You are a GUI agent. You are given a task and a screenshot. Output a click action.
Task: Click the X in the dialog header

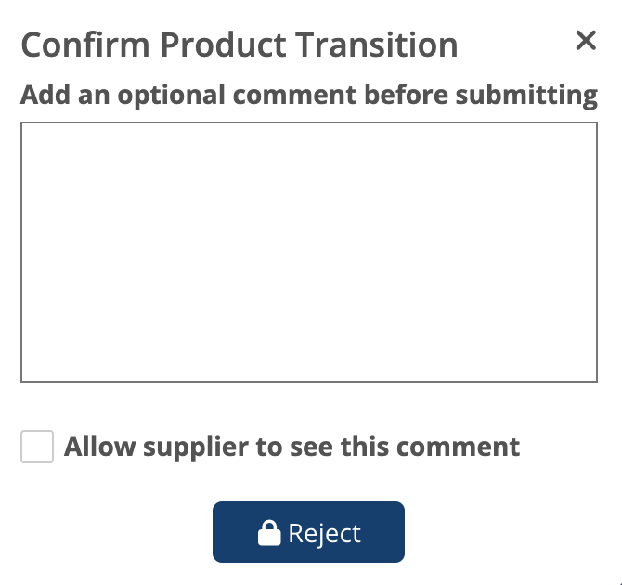(586, 41)
